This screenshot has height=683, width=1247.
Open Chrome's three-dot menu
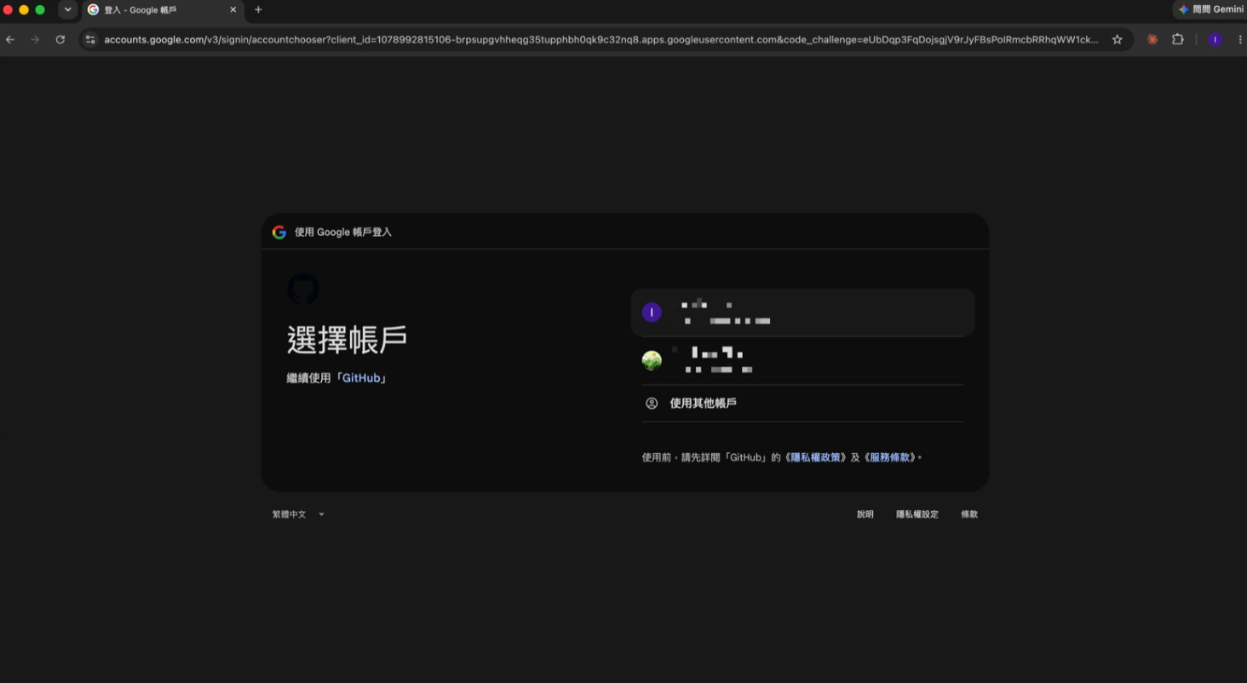tap(1239, 39)
